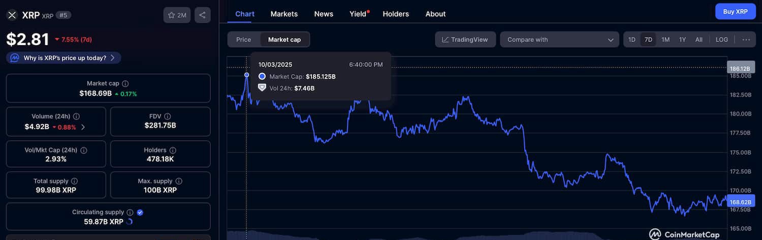Click the Buy XRP button

735,11
